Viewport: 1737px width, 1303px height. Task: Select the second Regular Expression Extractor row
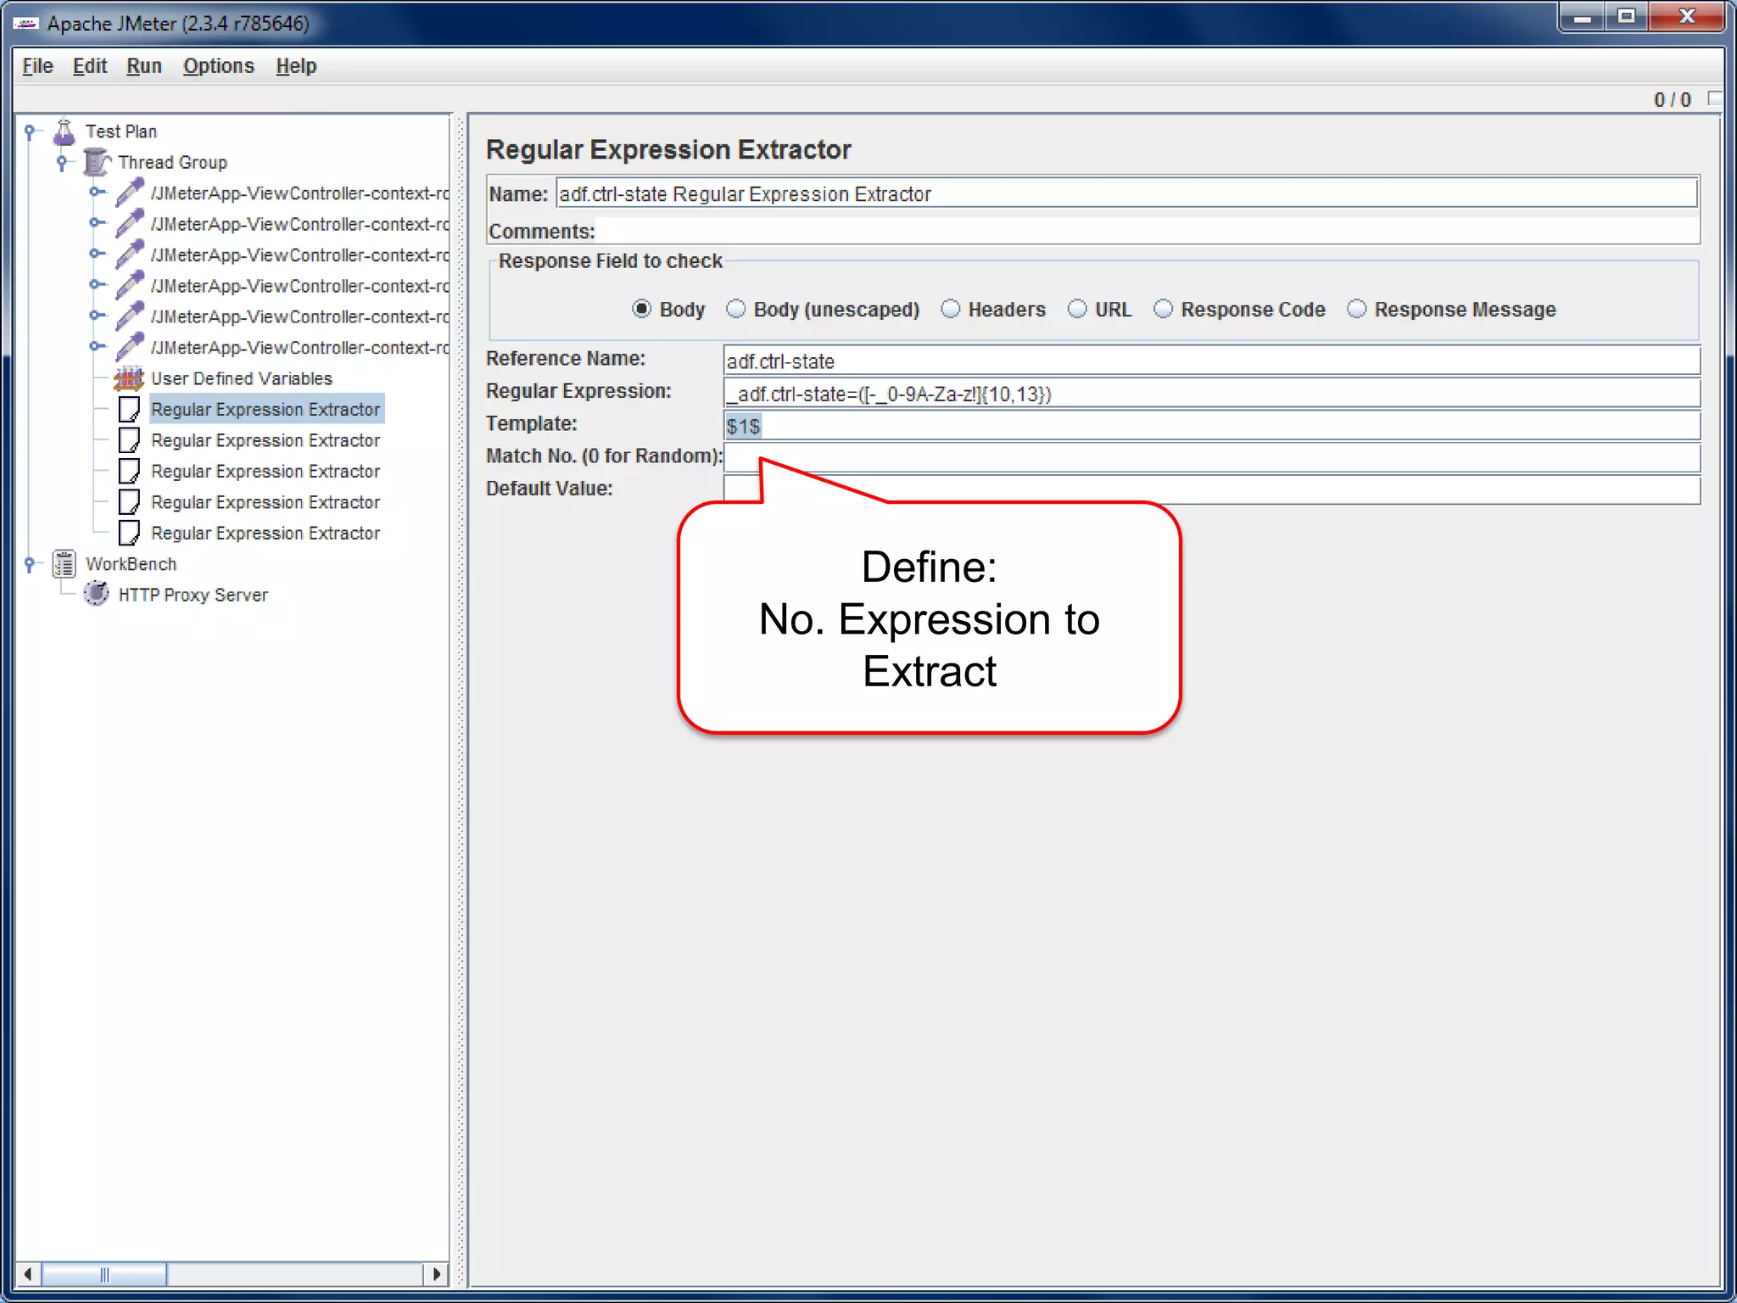[x=265, y=440]
